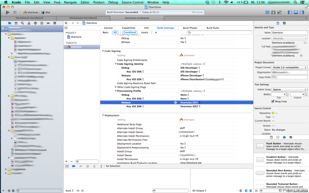
Task: Expand Other Code Signing Flags
Action: click(x=116, y=87)
